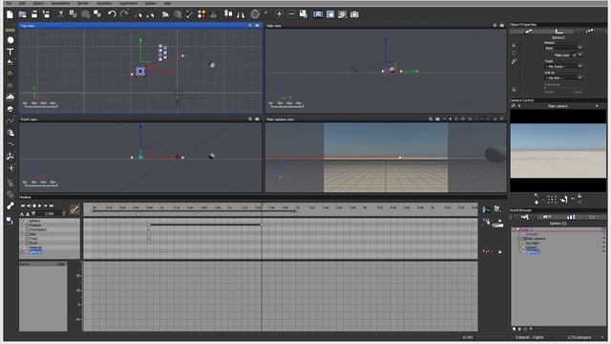Click the flip/mirror icon in top toolbar
611x344 pixels.
point(241,14)
